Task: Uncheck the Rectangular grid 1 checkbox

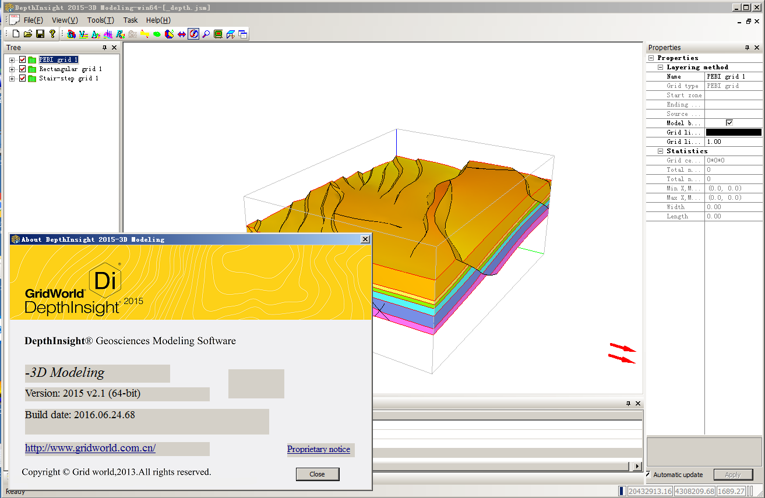Action: click(x=23, y=69)
